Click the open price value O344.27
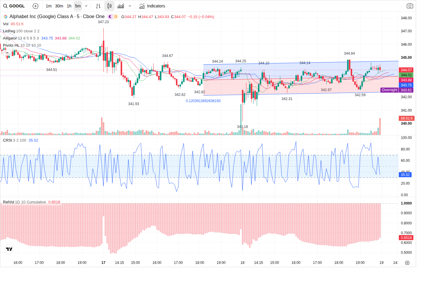Screen dimensions: 422x282 coord(129,17)
